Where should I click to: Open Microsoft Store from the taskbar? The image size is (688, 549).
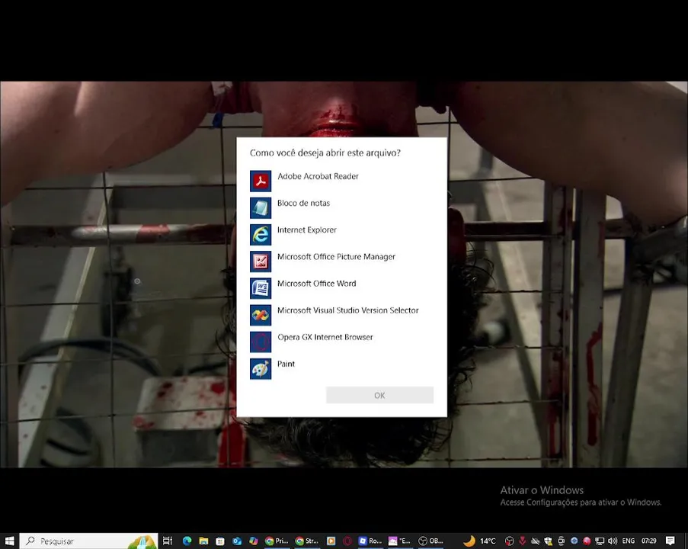point(220,541)
